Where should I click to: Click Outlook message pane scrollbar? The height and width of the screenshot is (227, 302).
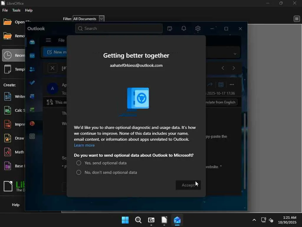[244, 150]
